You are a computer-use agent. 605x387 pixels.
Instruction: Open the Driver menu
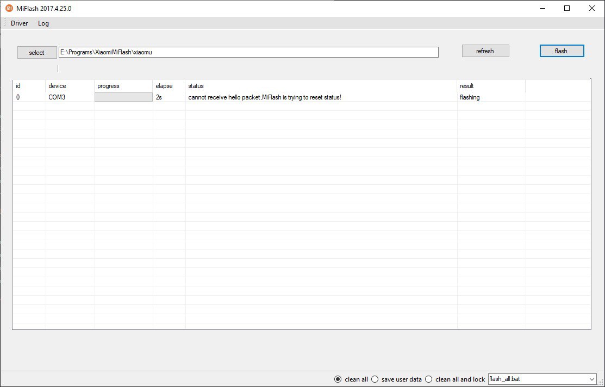pos(19,23)
